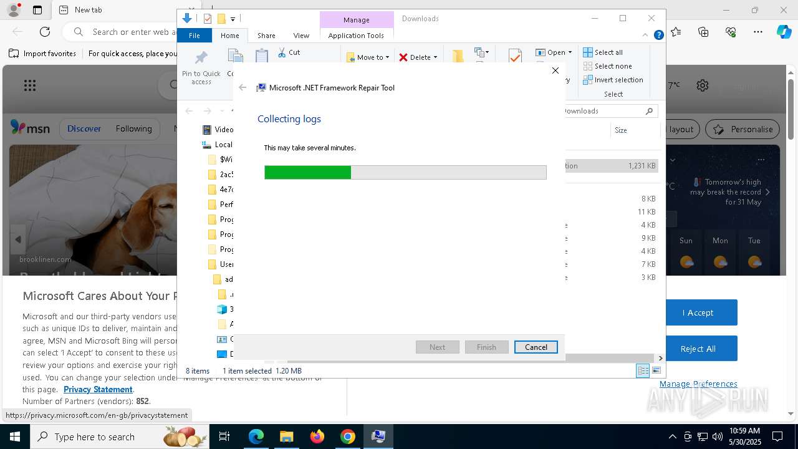This screenshot has width=798, height=449.
Task: Open Firefox from the taskbar
Action: click(317, 437)
